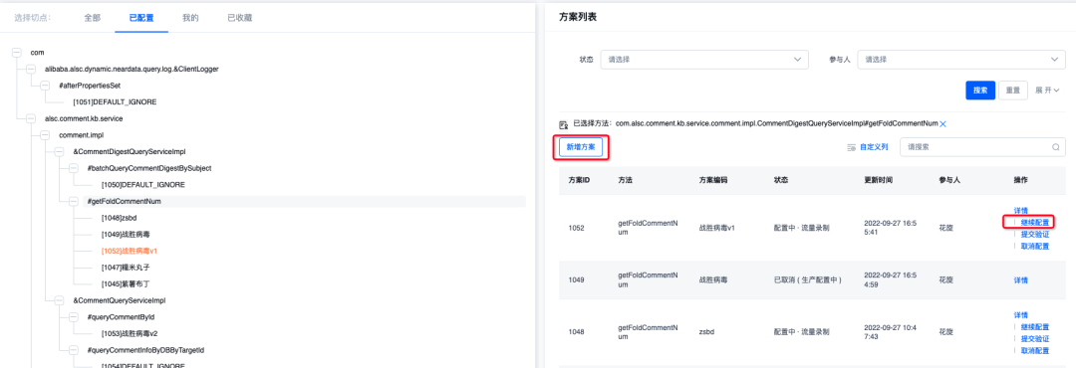Collapse the &CommentQueryServiceImpl node
Viewport: 1076px width, 368px height.
click(x=59, y=300)
